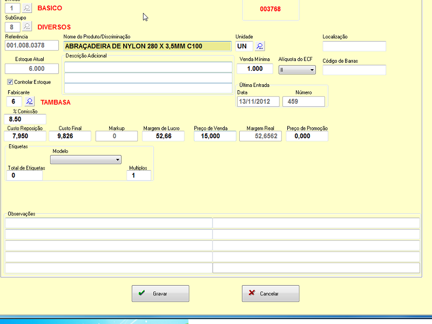Screen dimensions: 432x324
Task: Focus the Venda Mínima field
Action: pyautogui.click(x=255, y=69)
